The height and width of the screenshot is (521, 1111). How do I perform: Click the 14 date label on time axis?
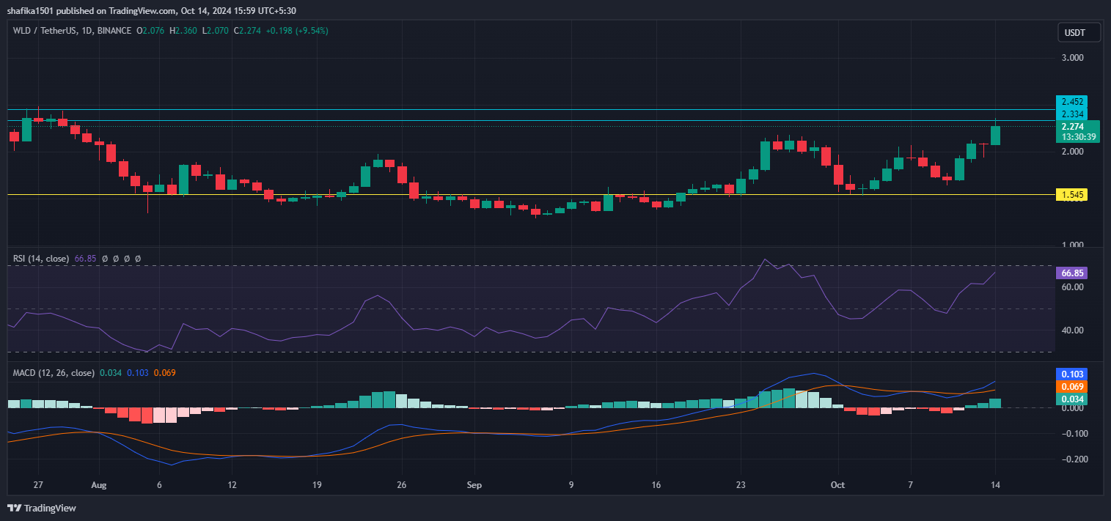coord(995,485)
